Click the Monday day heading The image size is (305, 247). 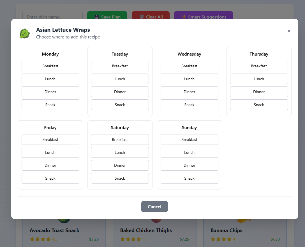(50, 54)
